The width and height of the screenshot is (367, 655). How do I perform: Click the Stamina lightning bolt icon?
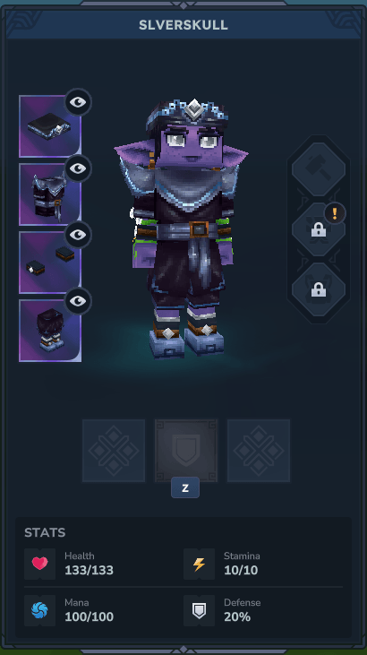(x=199, y=564)
